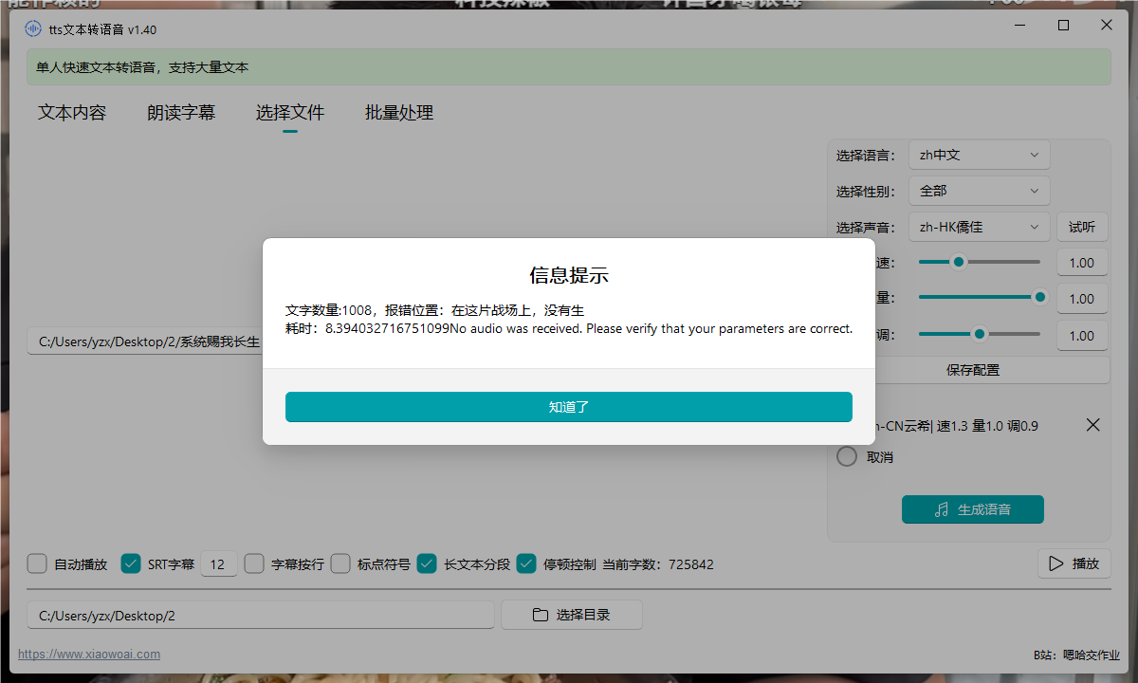Uncheck the SRT字幕 checkbox

coord(131,564)
